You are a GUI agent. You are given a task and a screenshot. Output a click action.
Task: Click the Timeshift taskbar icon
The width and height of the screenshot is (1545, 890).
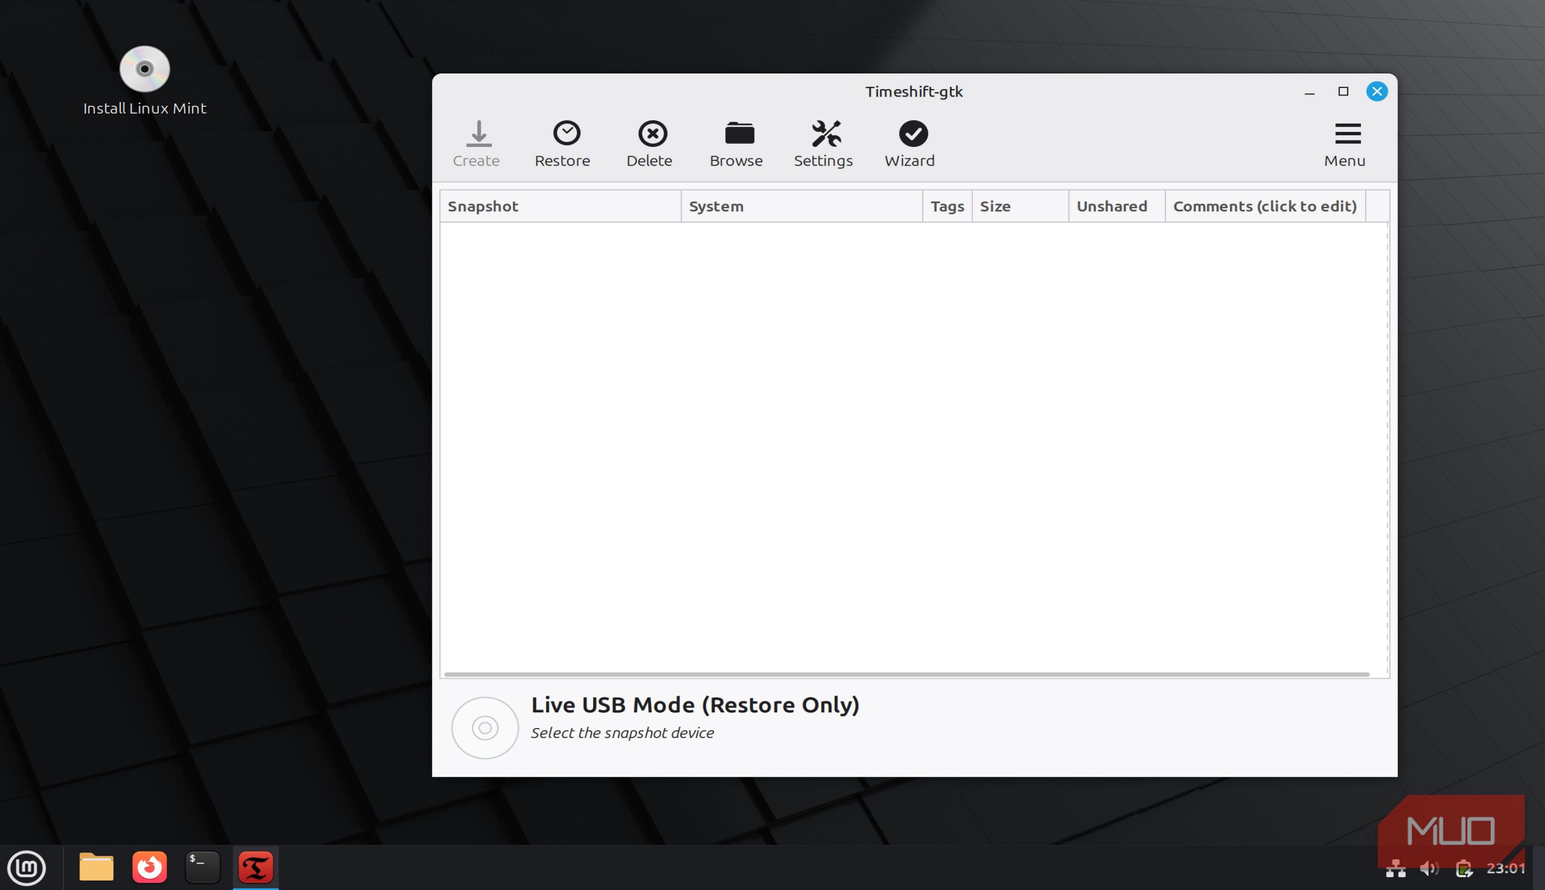point(255,867)
